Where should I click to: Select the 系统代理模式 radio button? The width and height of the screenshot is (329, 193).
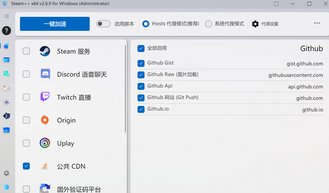coord(208,24)
